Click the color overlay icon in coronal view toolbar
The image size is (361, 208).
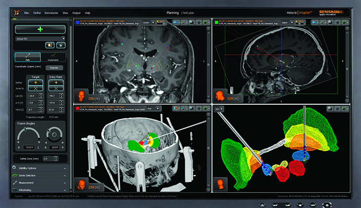(x=184, y=22)
